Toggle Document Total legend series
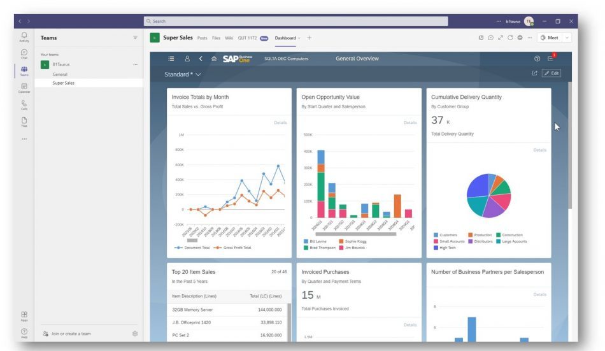Screen dimensions: 605x351 (x=192, y=248)
